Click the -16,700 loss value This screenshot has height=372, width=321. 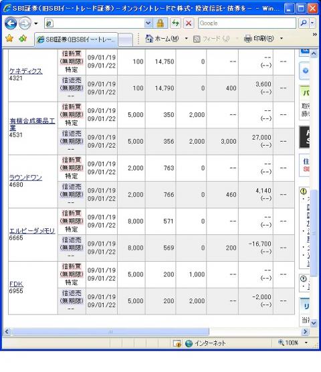pos(260,244)
